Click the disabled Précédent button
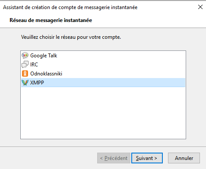 [114, 158]
